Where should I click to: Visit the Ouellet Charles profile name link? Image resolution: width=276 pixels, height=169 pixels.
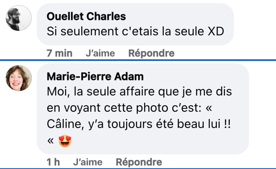coord(86,16)
